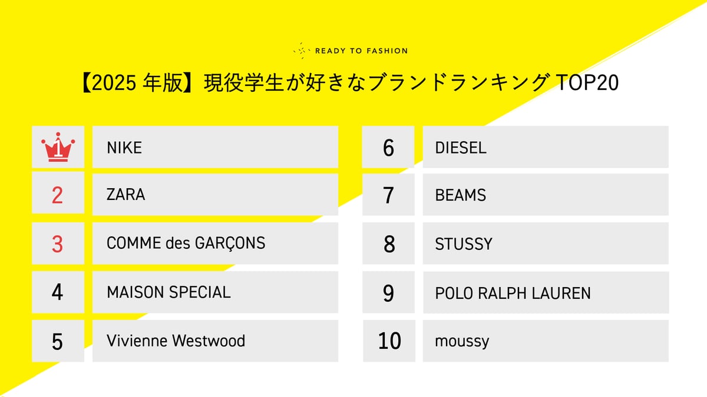Click the Vivienne Westwood entry
Screen dimensions: 707x397
tap(215, 341)
